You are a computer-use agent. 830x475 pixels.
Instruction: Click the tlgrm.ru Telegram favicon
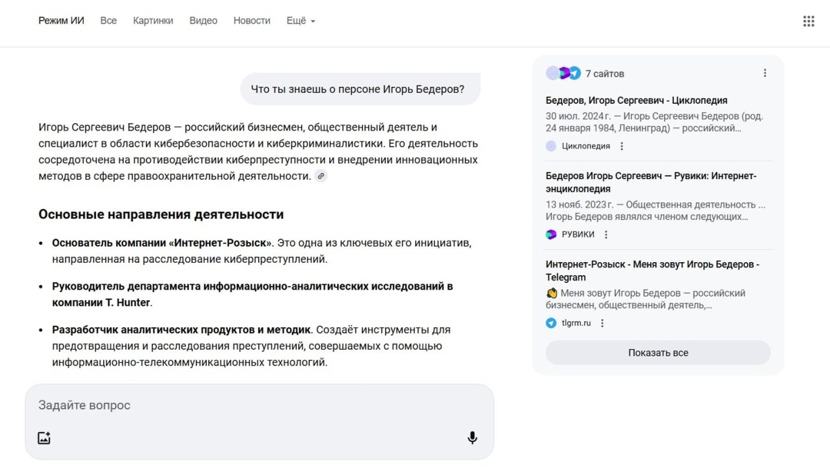(x=551, y=323)
